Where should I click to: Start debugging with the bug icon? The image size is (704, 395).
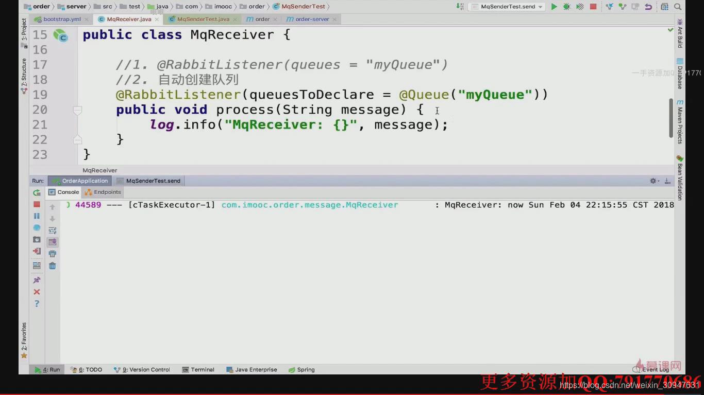(x=567, y=7)
